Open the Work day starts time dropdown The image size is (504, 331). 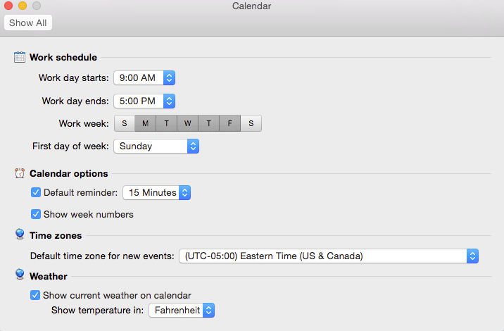pyautogui.click(x=144, y=78)
